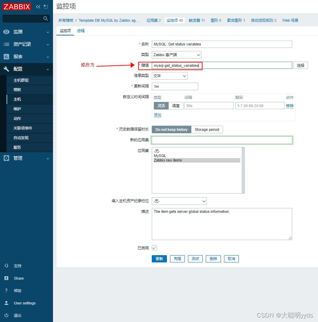Click the eye monitoring icon
Screen dimensions: 318x322
pyautogui.click(x=6, y=32)
